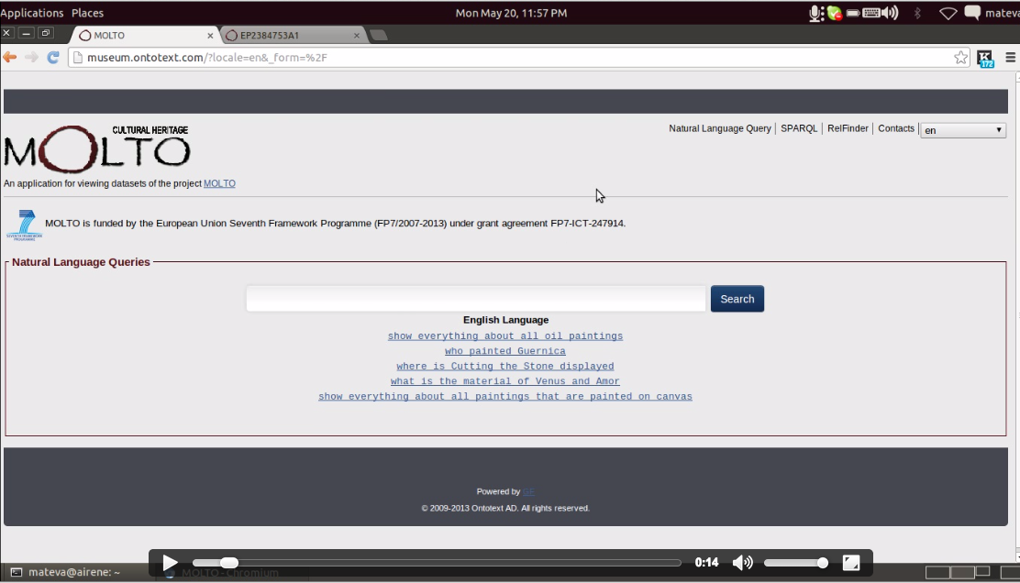Click the keyboard indicator in the top panel
This screenshot has width=1020, height=583.
click(871, 13)
